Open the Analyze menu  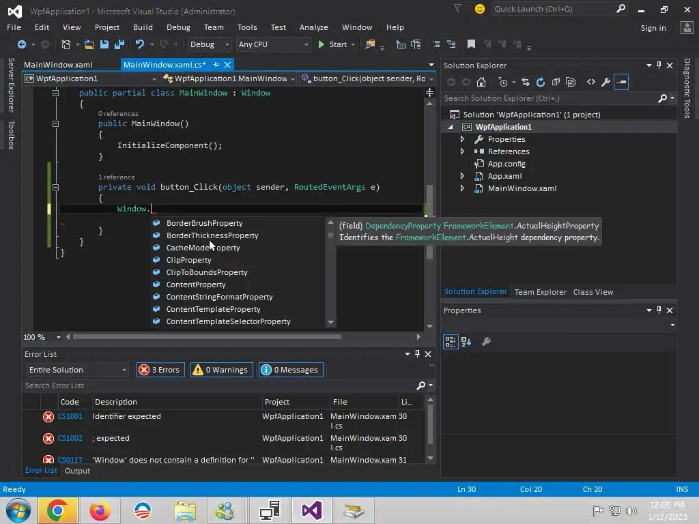(x=313, y=27)
